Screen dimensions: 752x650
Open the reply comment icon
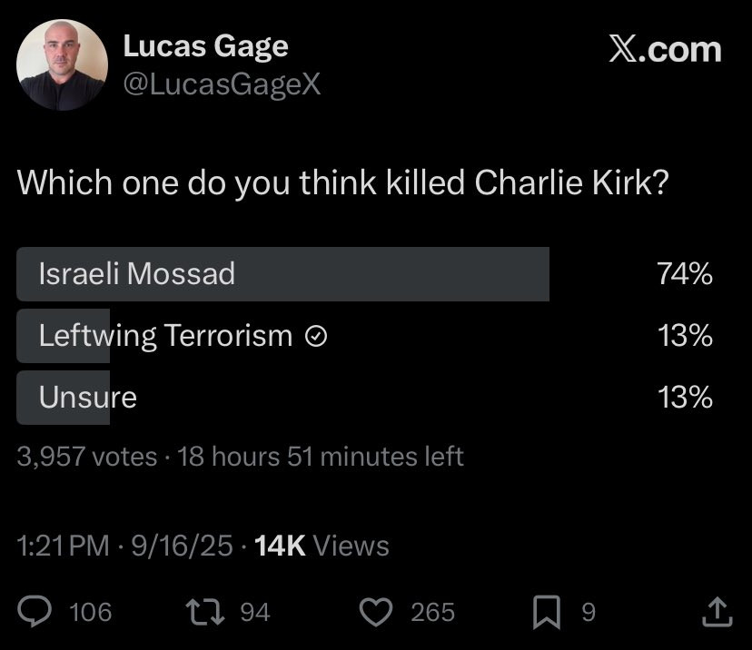(35, 611)
